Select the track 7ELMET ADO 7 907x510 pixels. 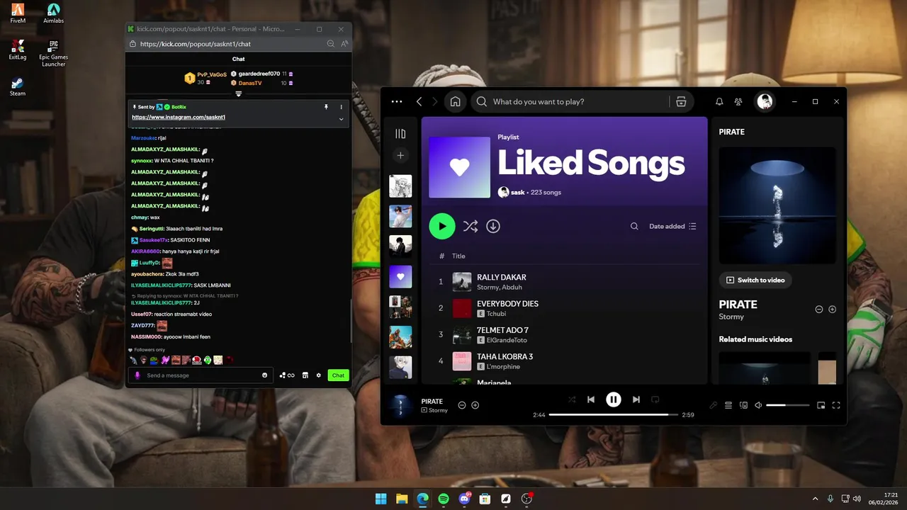[x=564, y=335]
